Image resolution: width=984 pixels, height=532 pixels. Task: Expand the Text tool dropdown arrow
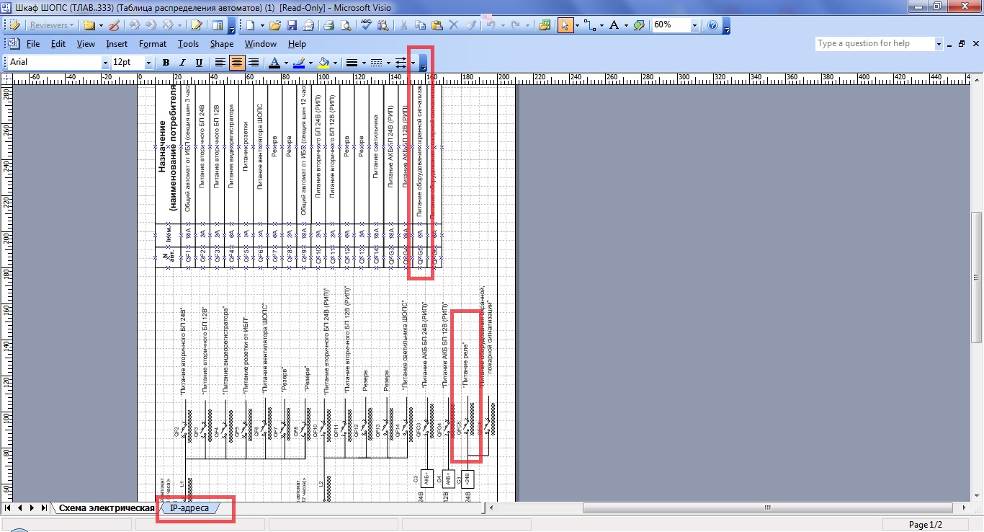[x=625, y=25]
